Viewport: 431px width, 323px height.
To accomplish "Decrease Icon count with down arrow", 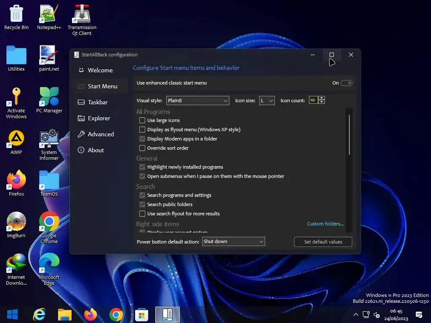I will point(321,102).
